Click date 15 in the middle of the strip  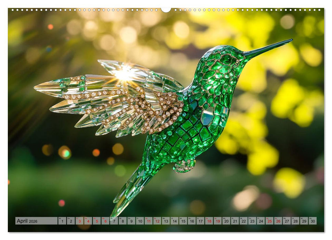click(x=184, y=221)
